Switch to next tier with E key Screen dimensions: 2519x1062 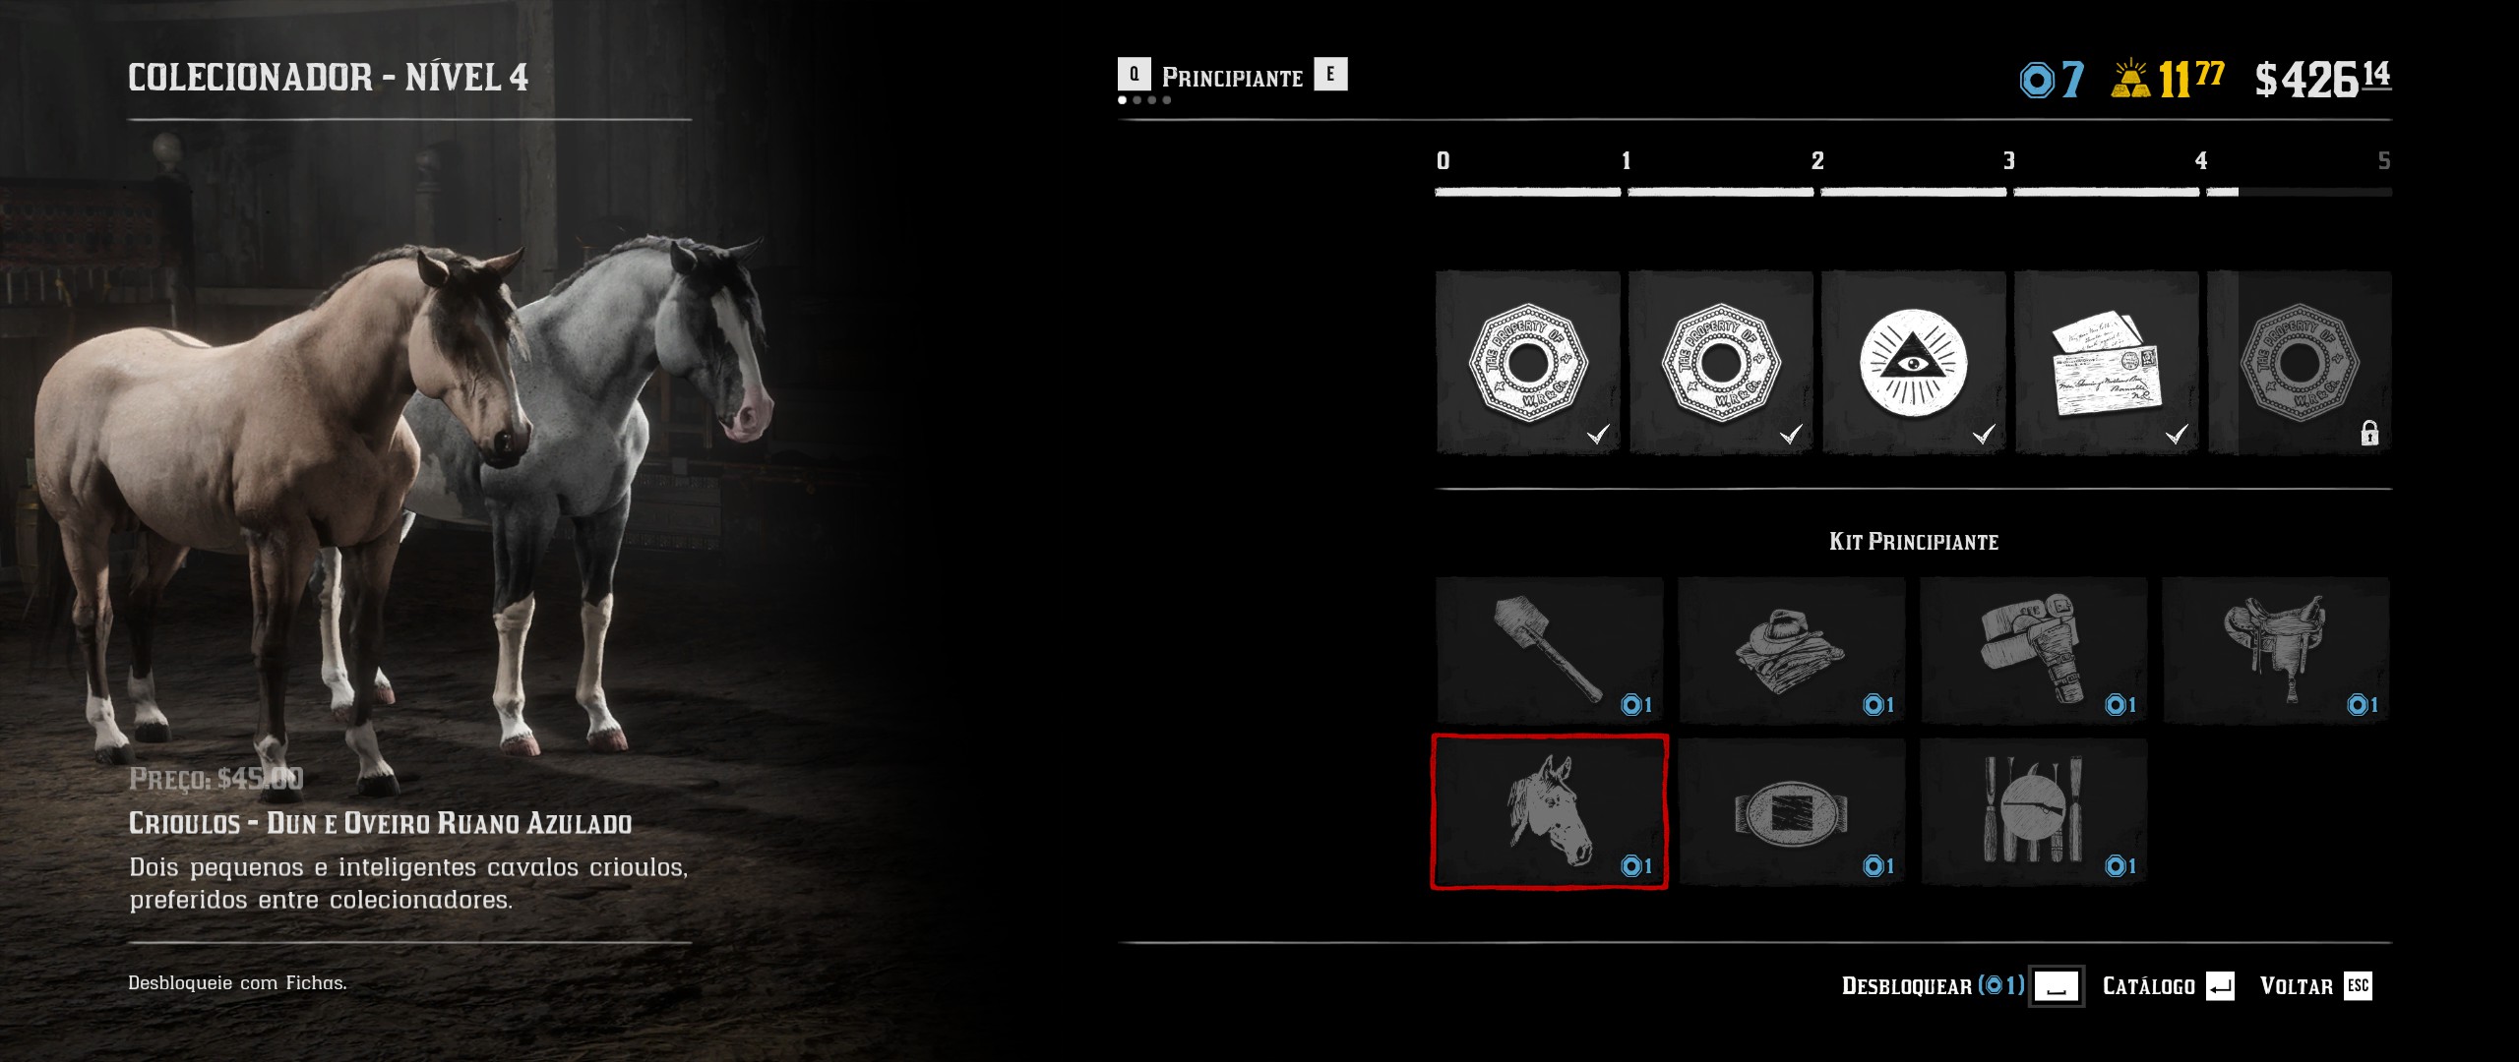[x=1330, y=75]
